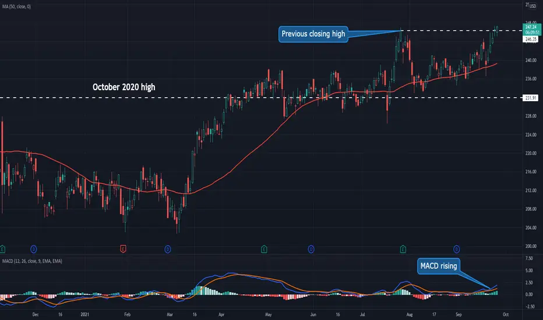This screenshot has width=543, height=320.
Task: Click the May label on time axis
Action: click(269, 314)
